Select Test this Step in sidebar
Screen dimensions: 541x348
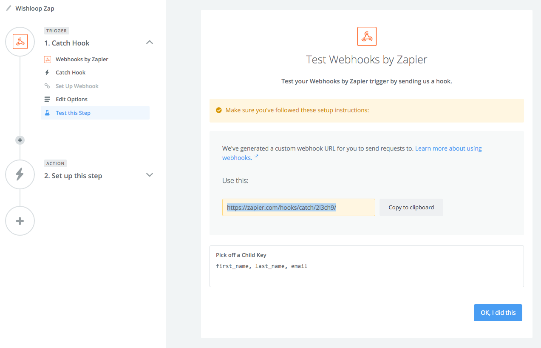(x=73, y=113)
